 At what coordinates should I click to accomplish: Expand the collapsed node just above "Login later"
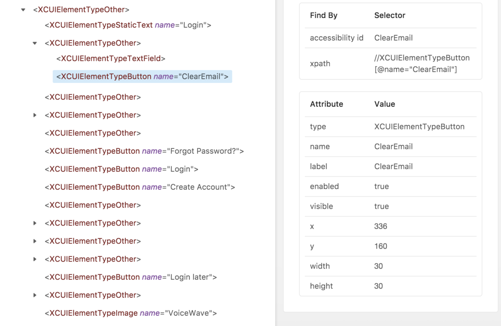point(35,259)
